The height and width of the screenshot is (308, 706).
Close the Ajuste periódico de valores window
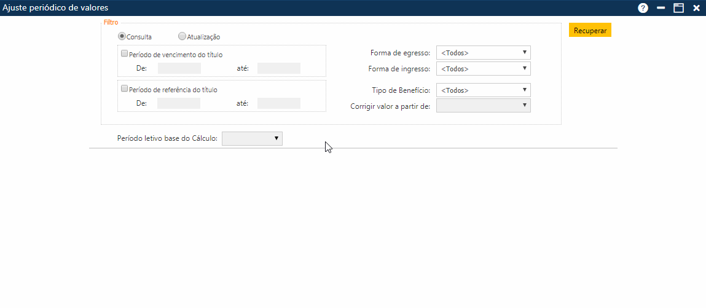696,8
